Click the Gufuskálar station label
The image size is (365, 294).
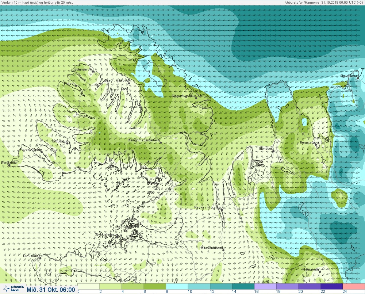(x=31, y=256)
